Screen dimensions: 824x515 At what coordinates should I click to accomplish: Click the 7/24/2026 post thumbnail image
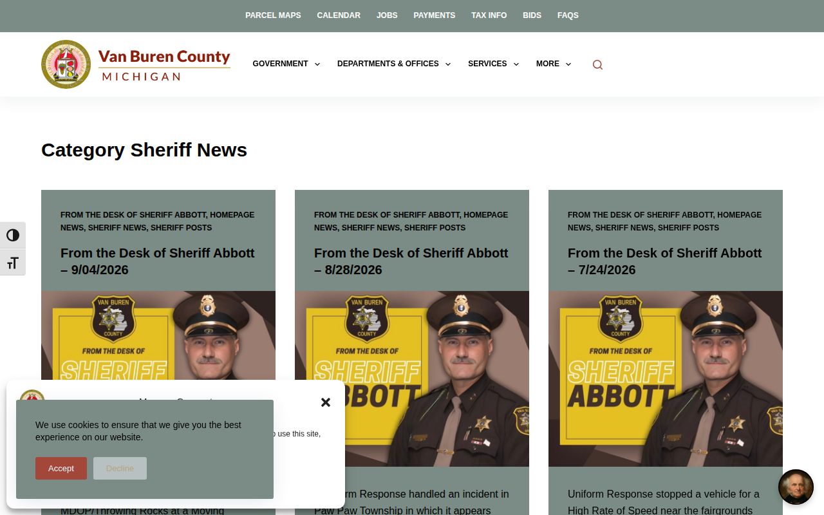[x=666, y=379]
